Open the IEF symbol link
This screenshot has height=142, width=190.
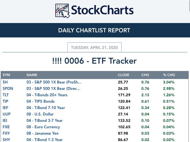(5, 108)
